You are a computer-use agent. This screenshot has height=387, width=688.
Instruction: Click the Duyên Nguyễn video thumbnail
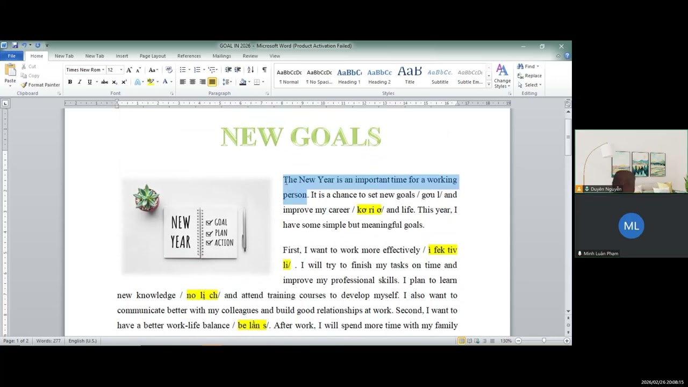[x=631, y=161]
